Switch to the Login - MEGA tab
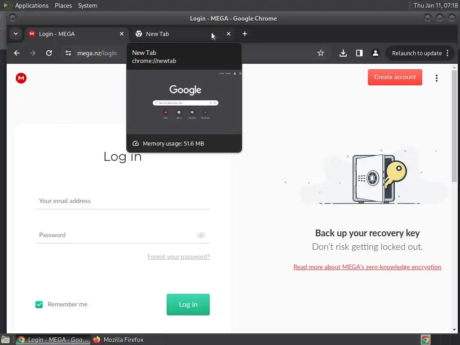The image size is (460, 345). click(x=76, y=34)
